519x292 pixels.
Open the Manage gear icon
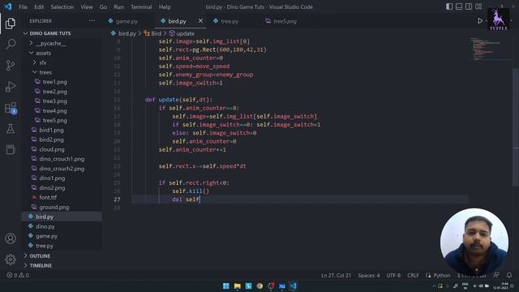coord(11,260)
